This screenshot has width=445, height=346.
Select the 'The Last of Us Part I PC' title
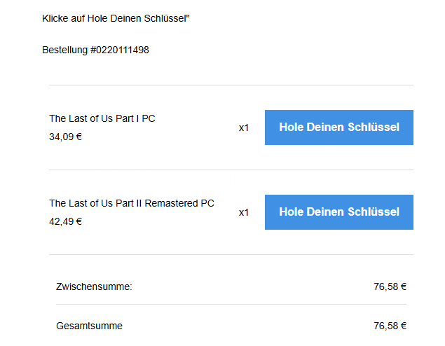coord(102,118)
